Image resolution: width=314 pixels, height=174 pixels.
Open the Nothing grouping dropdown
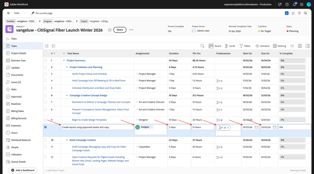click(279, 46)
